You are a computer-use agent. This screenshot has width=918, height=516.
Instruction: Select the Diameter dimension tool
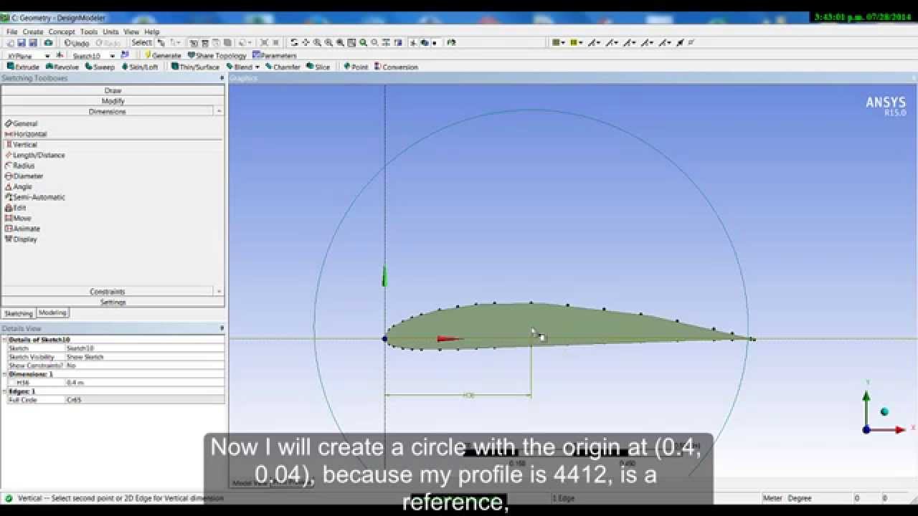pos(24,176)
